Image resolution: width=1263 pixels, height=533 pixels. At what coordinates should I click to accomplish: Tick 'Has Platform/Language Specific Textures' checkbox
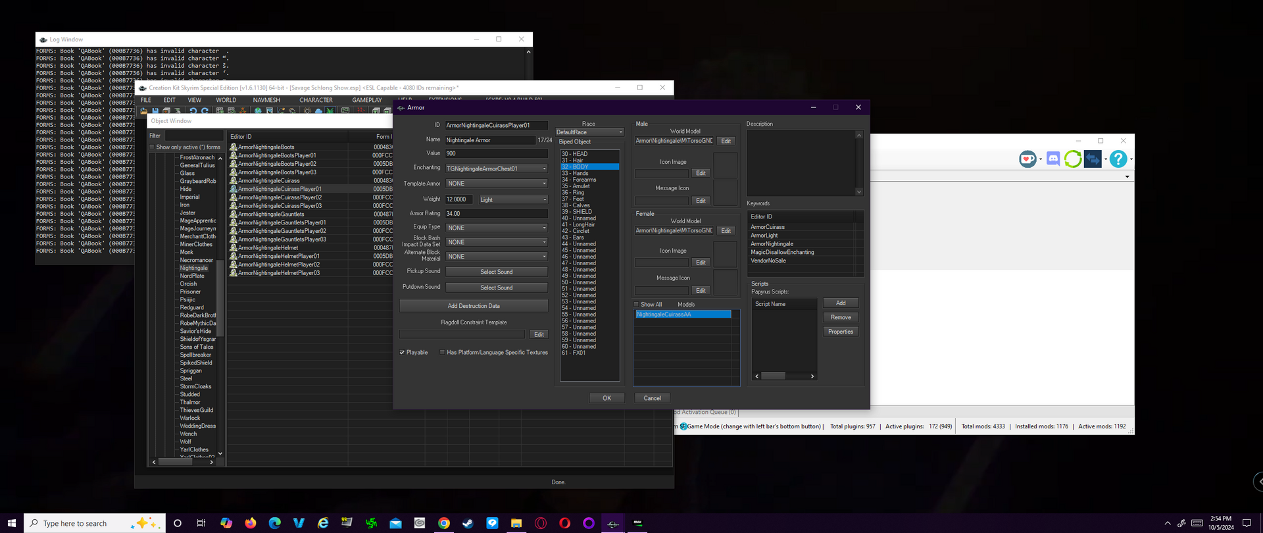coord(442,353)
